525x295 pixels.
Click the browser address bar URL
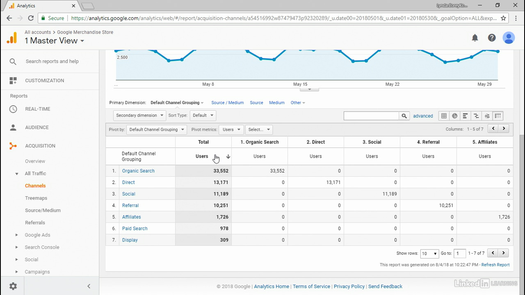coord(284,18)
